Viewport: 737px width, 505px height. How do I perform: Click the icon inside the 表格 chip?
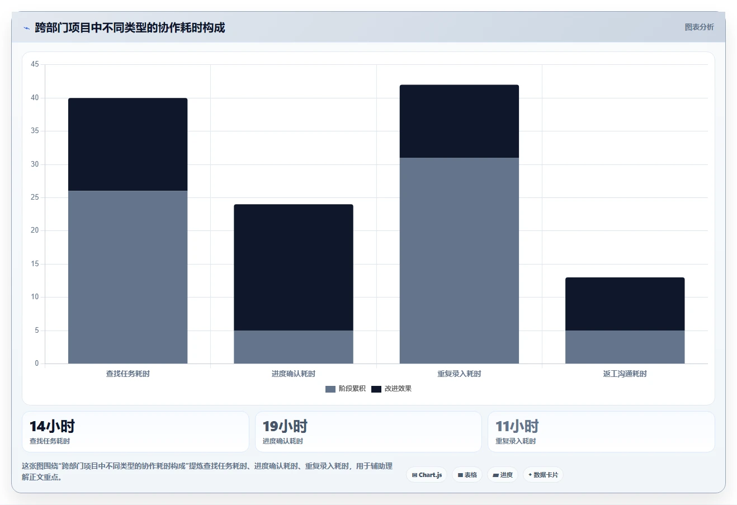tap(460, 475)
